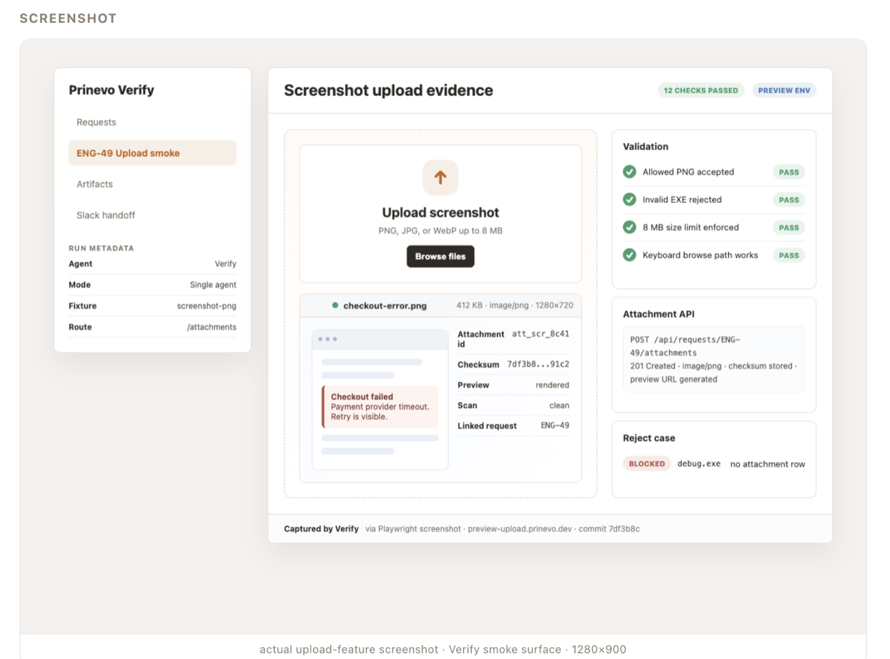Click the Browse files button

(440, 257)
